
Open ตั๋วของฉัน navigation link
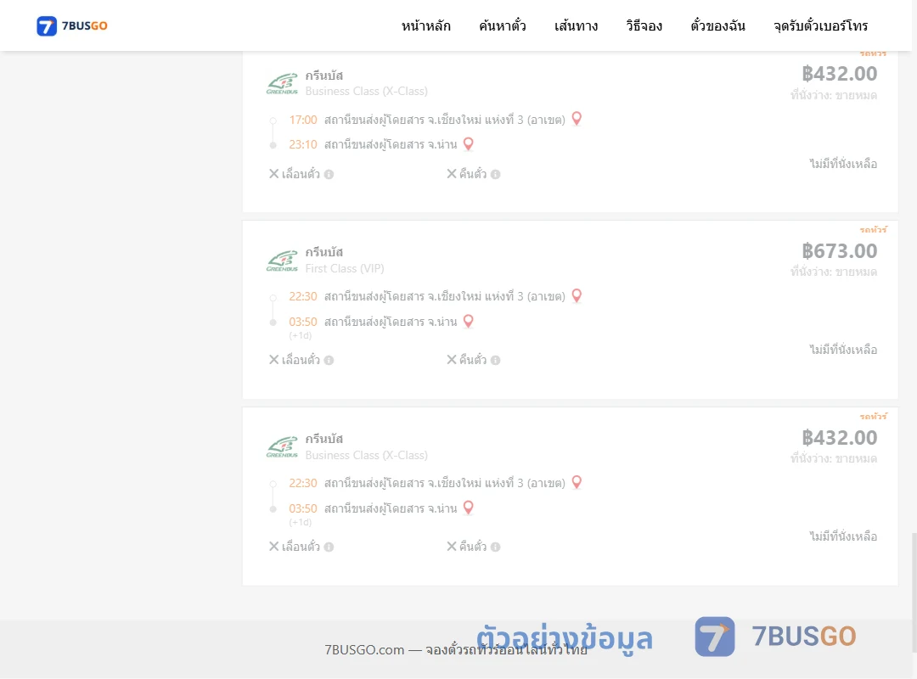tap(717, 25)
